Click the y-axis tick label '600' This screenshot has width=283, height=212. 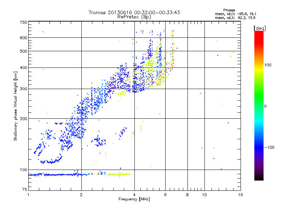23,38
